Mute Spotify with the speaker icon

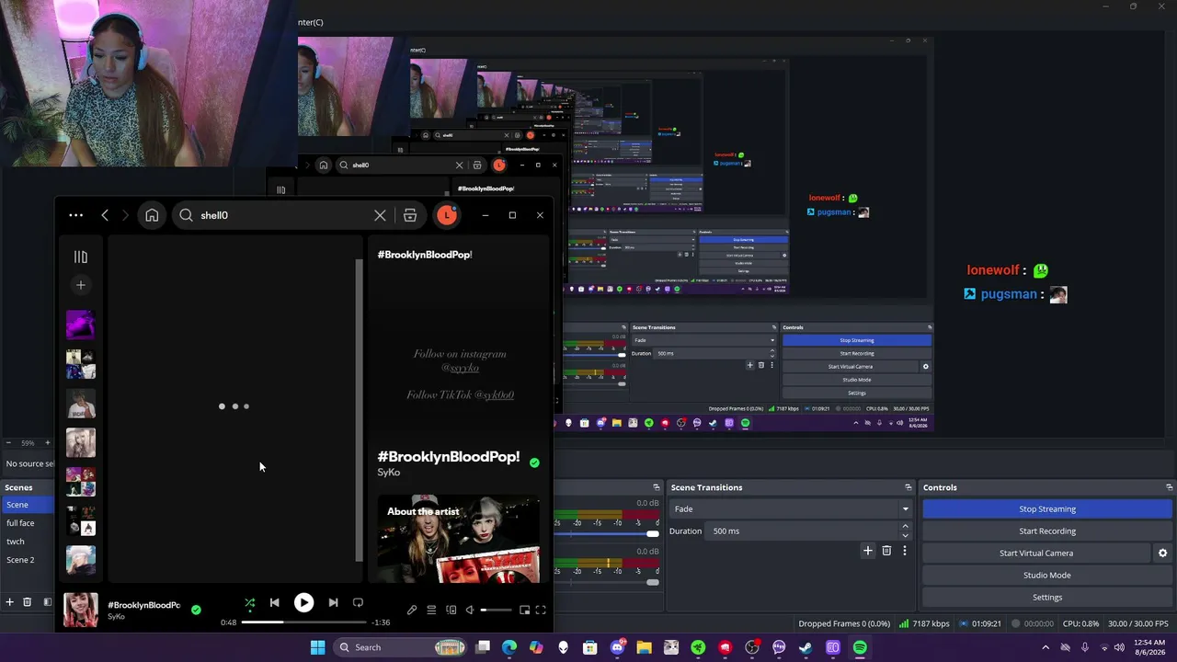(x=470, y=610)
